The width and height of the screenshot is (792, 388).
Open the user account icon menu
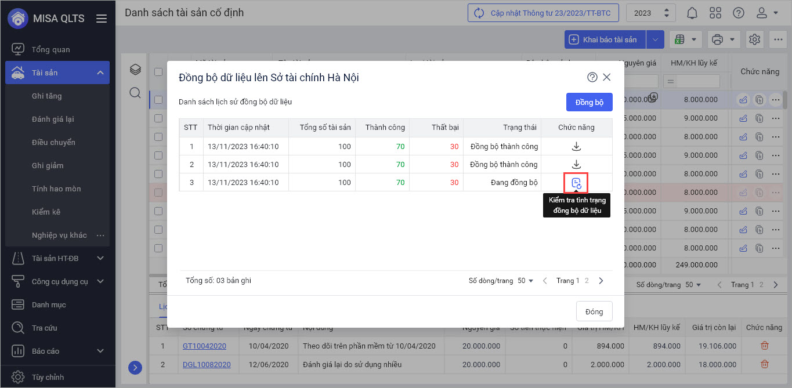(767, 13)
